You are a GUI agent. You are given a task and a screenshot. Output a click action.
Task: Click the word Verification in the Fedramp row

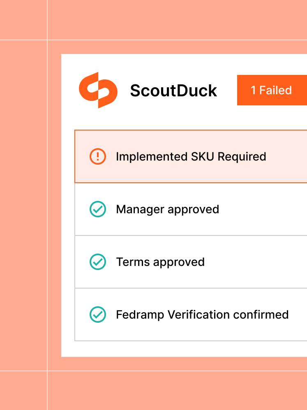click(x=199, y=314)
